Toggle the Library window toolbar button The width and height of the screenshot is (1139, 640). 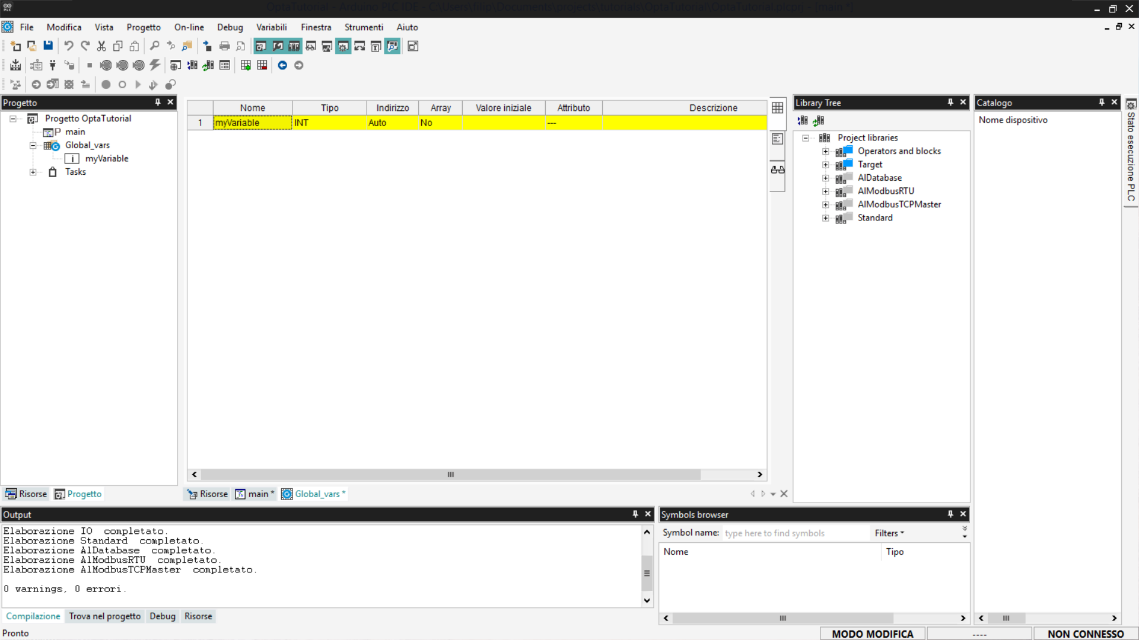pos(294,46)
